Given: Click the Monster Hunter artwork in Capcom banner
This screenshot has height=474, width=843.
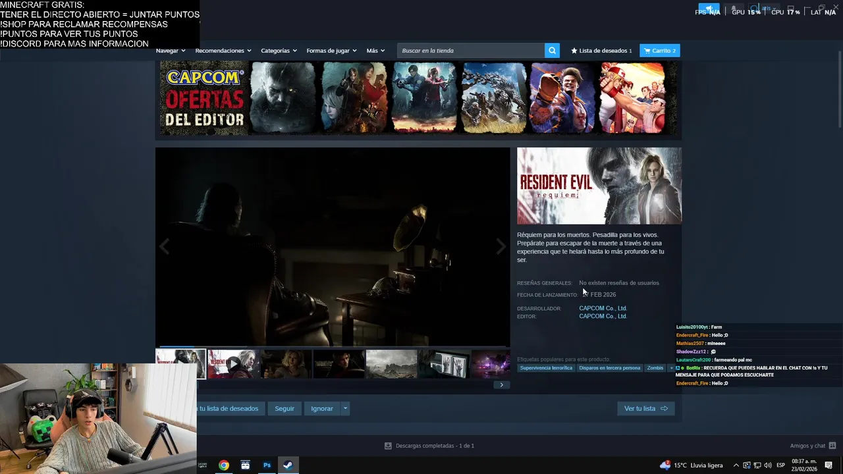Looking at the screenshot, I should (x=493, y=98).
